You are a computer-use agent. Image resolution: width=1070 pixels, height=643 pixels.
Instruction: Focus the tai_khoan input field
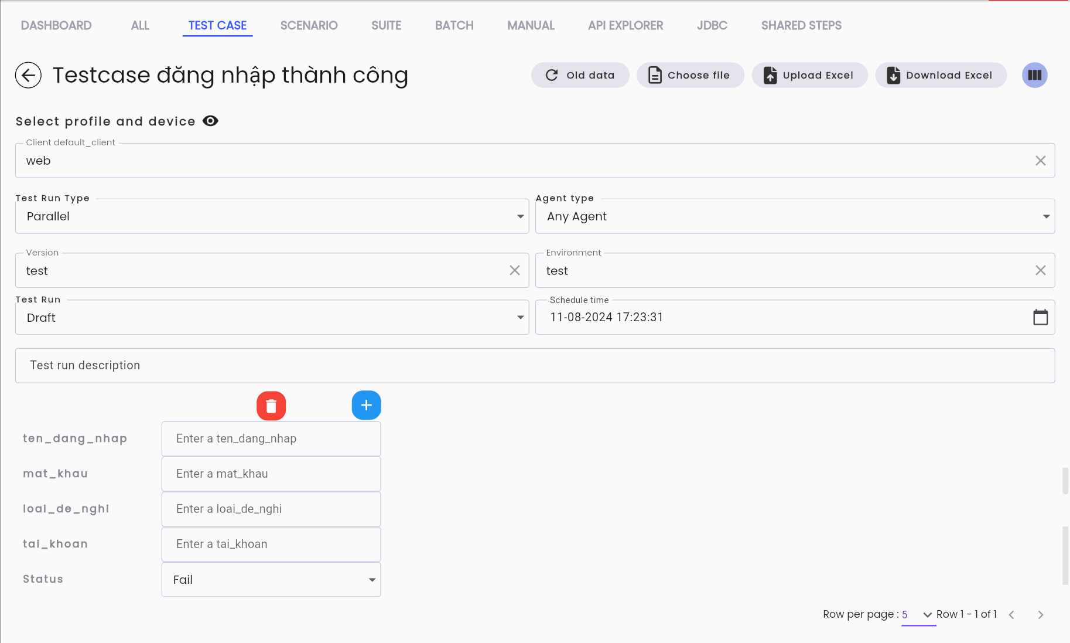pos(271,545)
